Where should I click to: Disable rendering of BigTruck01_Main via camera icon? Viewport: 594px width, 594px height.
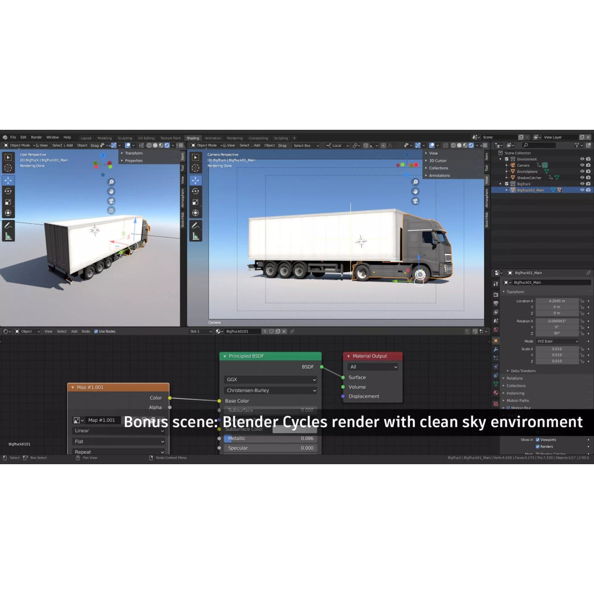click(x=588, y=190)
